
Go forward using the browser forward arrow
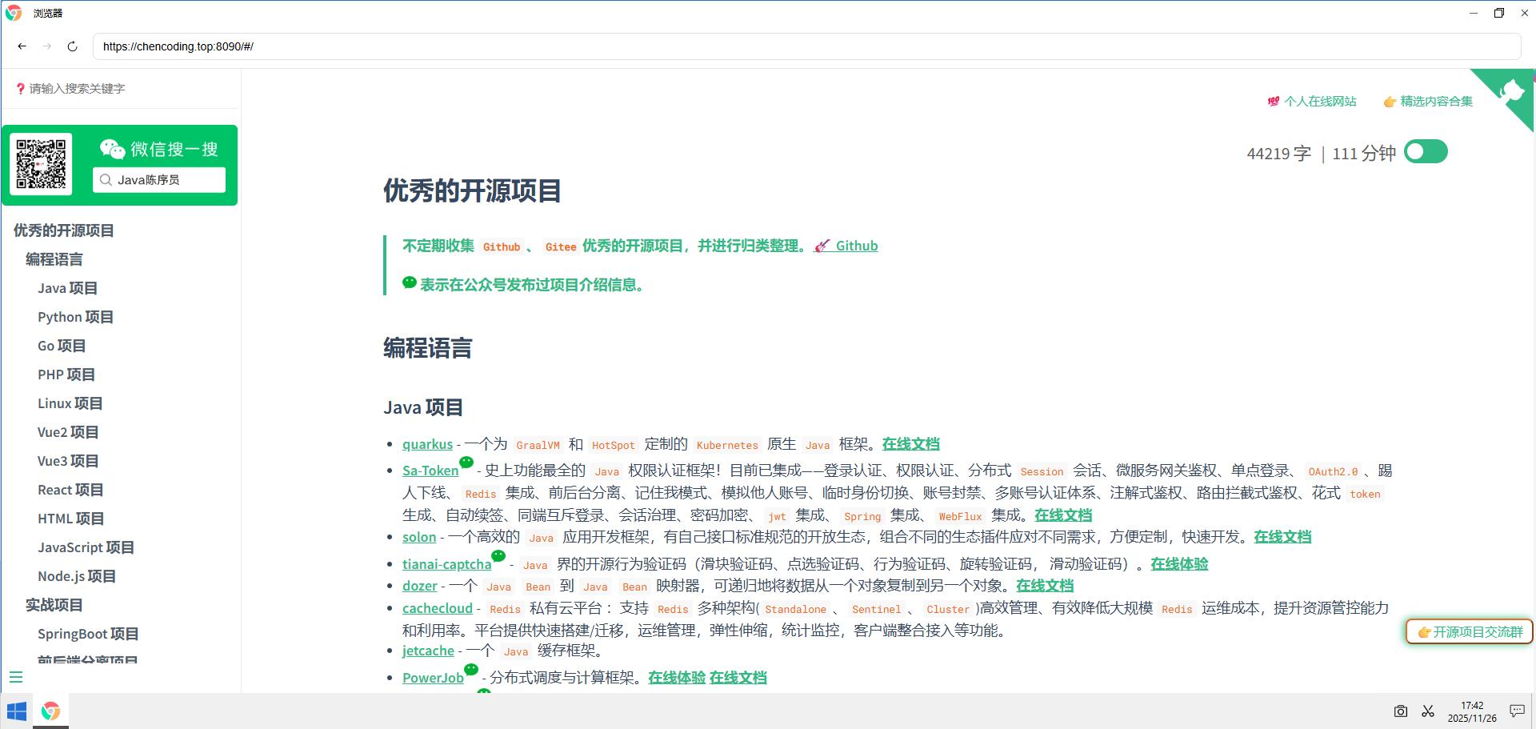point(47,46)
